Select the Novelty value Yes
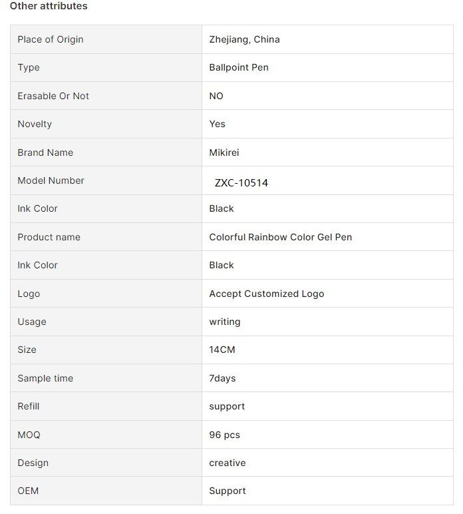Screen dimensions: 463x514 (x=217, y=124)
